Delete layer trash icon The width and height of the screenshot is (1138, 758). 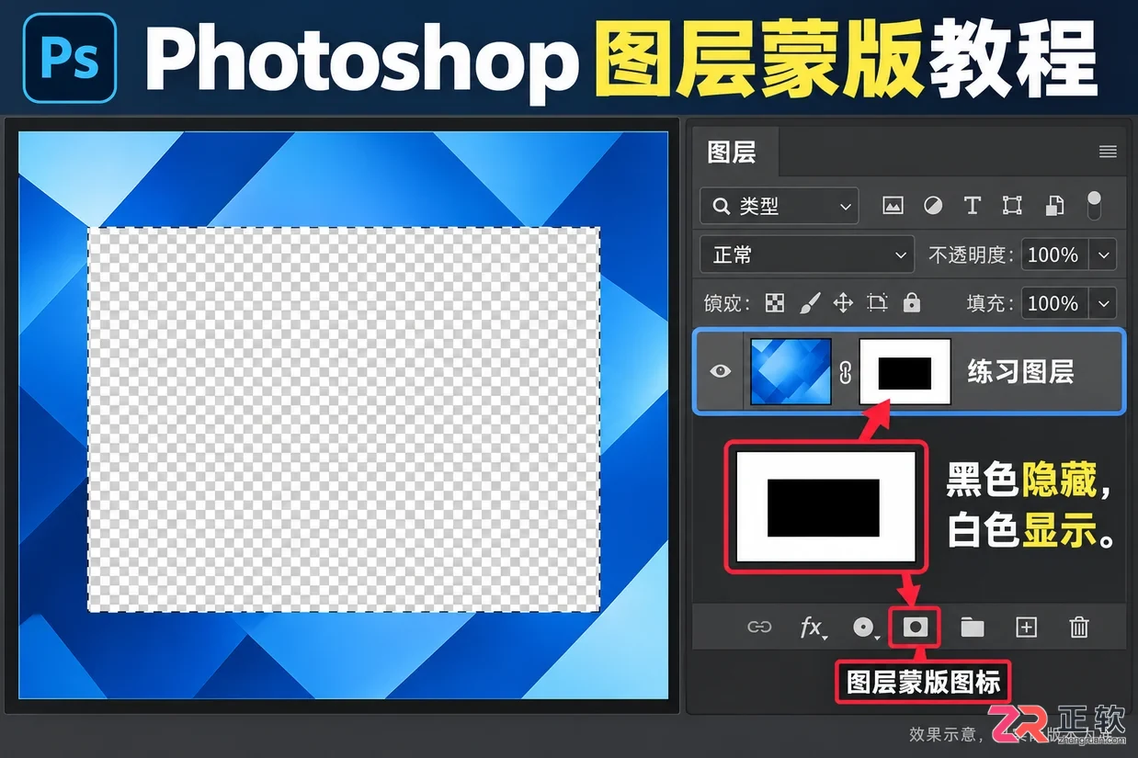tap(1079, 628)
